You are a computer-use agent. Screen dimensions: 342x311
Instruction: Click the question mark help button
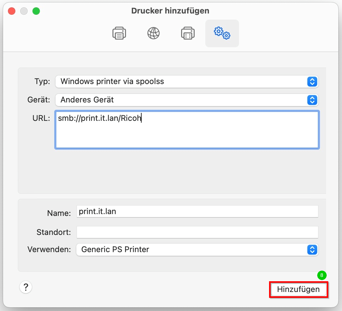coord(26,287)
